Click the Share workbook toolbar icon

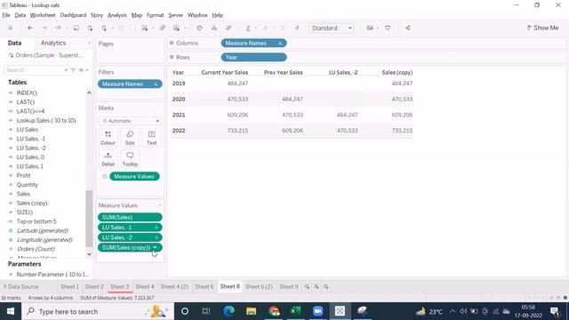pos(407,28)
